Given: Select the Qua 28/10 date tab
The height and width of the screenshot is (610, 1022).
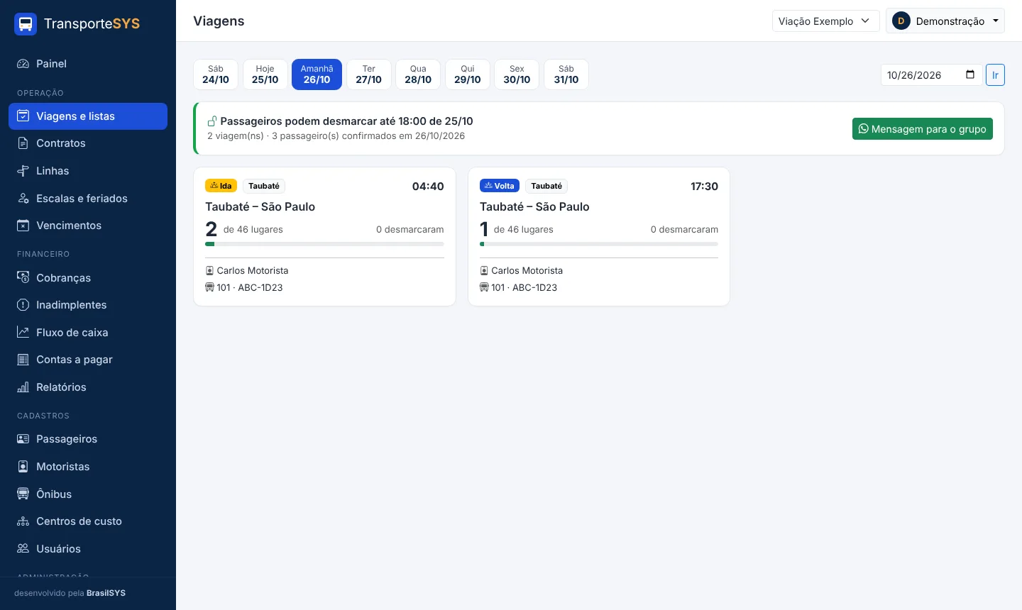Looking at the screenshot, I should (x=418, y=74).
